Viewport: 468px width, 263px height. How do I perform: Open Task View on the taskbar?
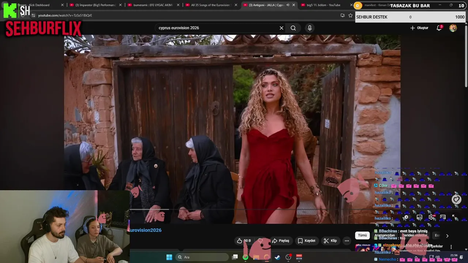pyautogui.click(x=235, y=257)
